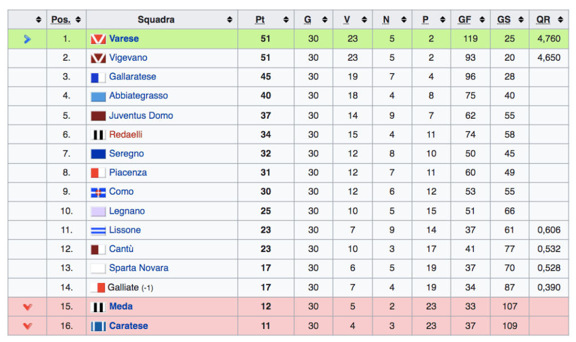This screenshot has height=342, width=576.
Task: Click the Abbiategrasso light blue flag swatch
Action: 98,97
